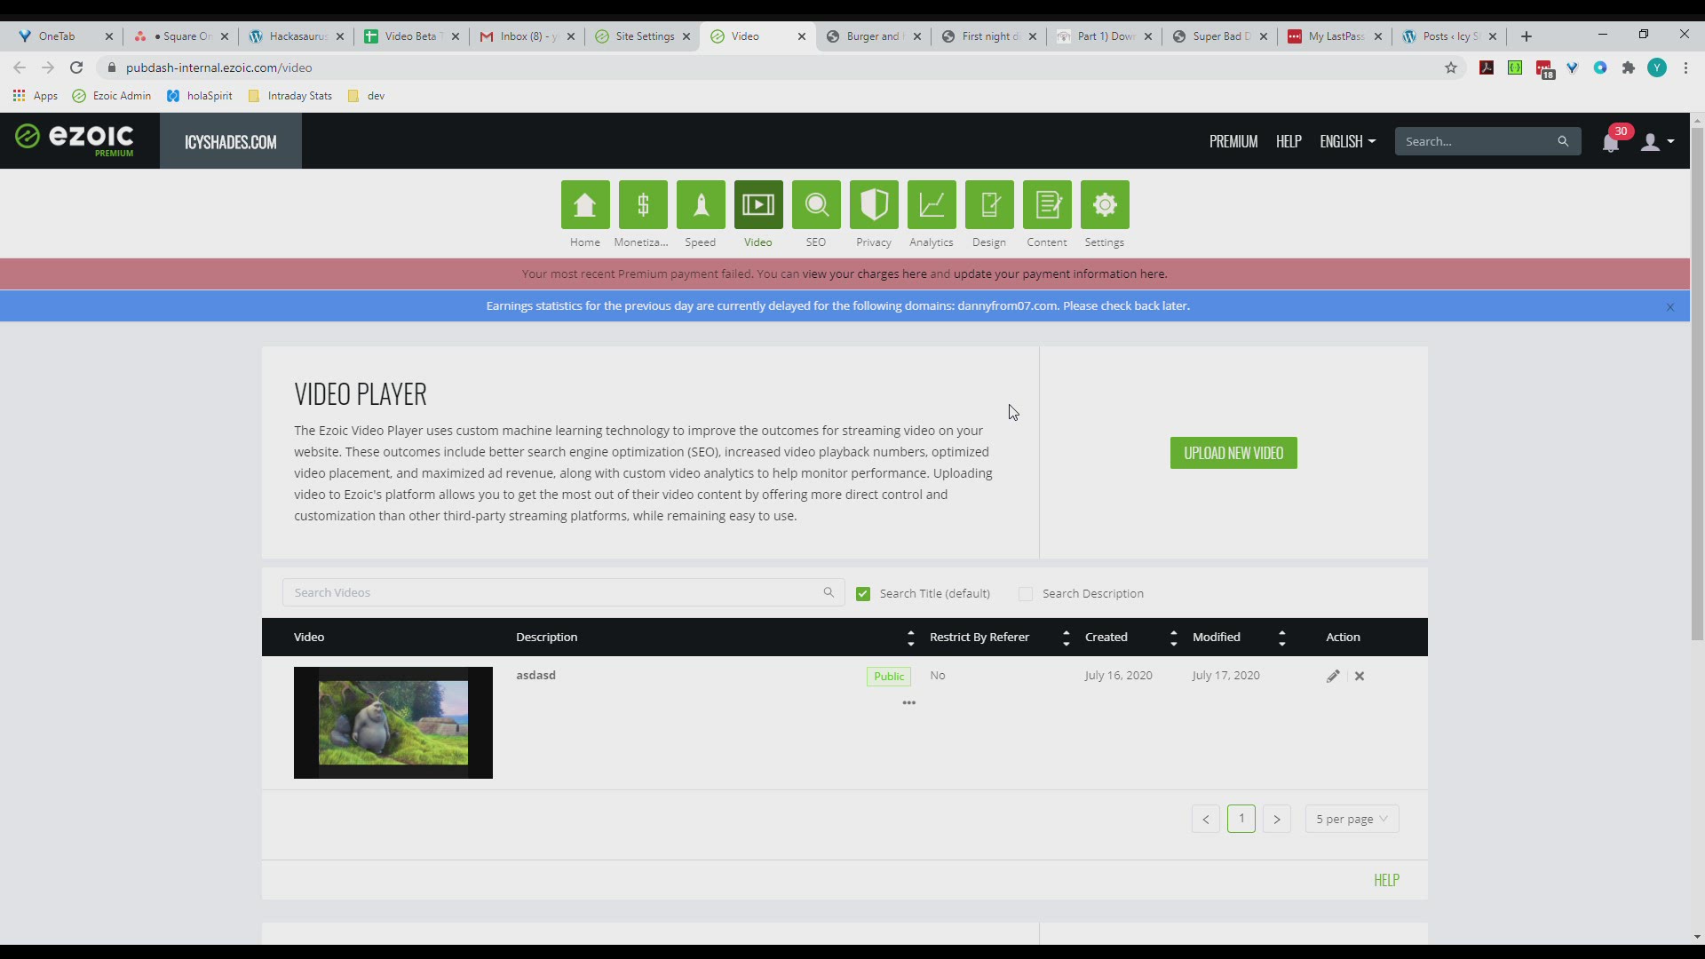
Task: Click view your charges here link
Action: (864, 274)
